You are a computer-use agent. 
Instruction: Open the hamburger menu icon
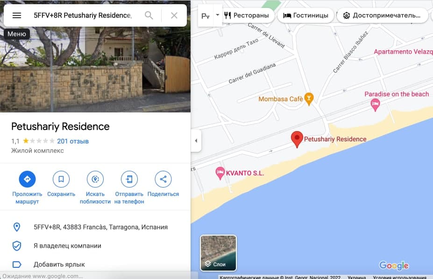coord(17,15)
